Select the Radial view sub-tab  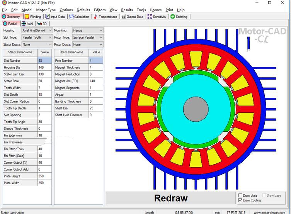coord(10,24)
